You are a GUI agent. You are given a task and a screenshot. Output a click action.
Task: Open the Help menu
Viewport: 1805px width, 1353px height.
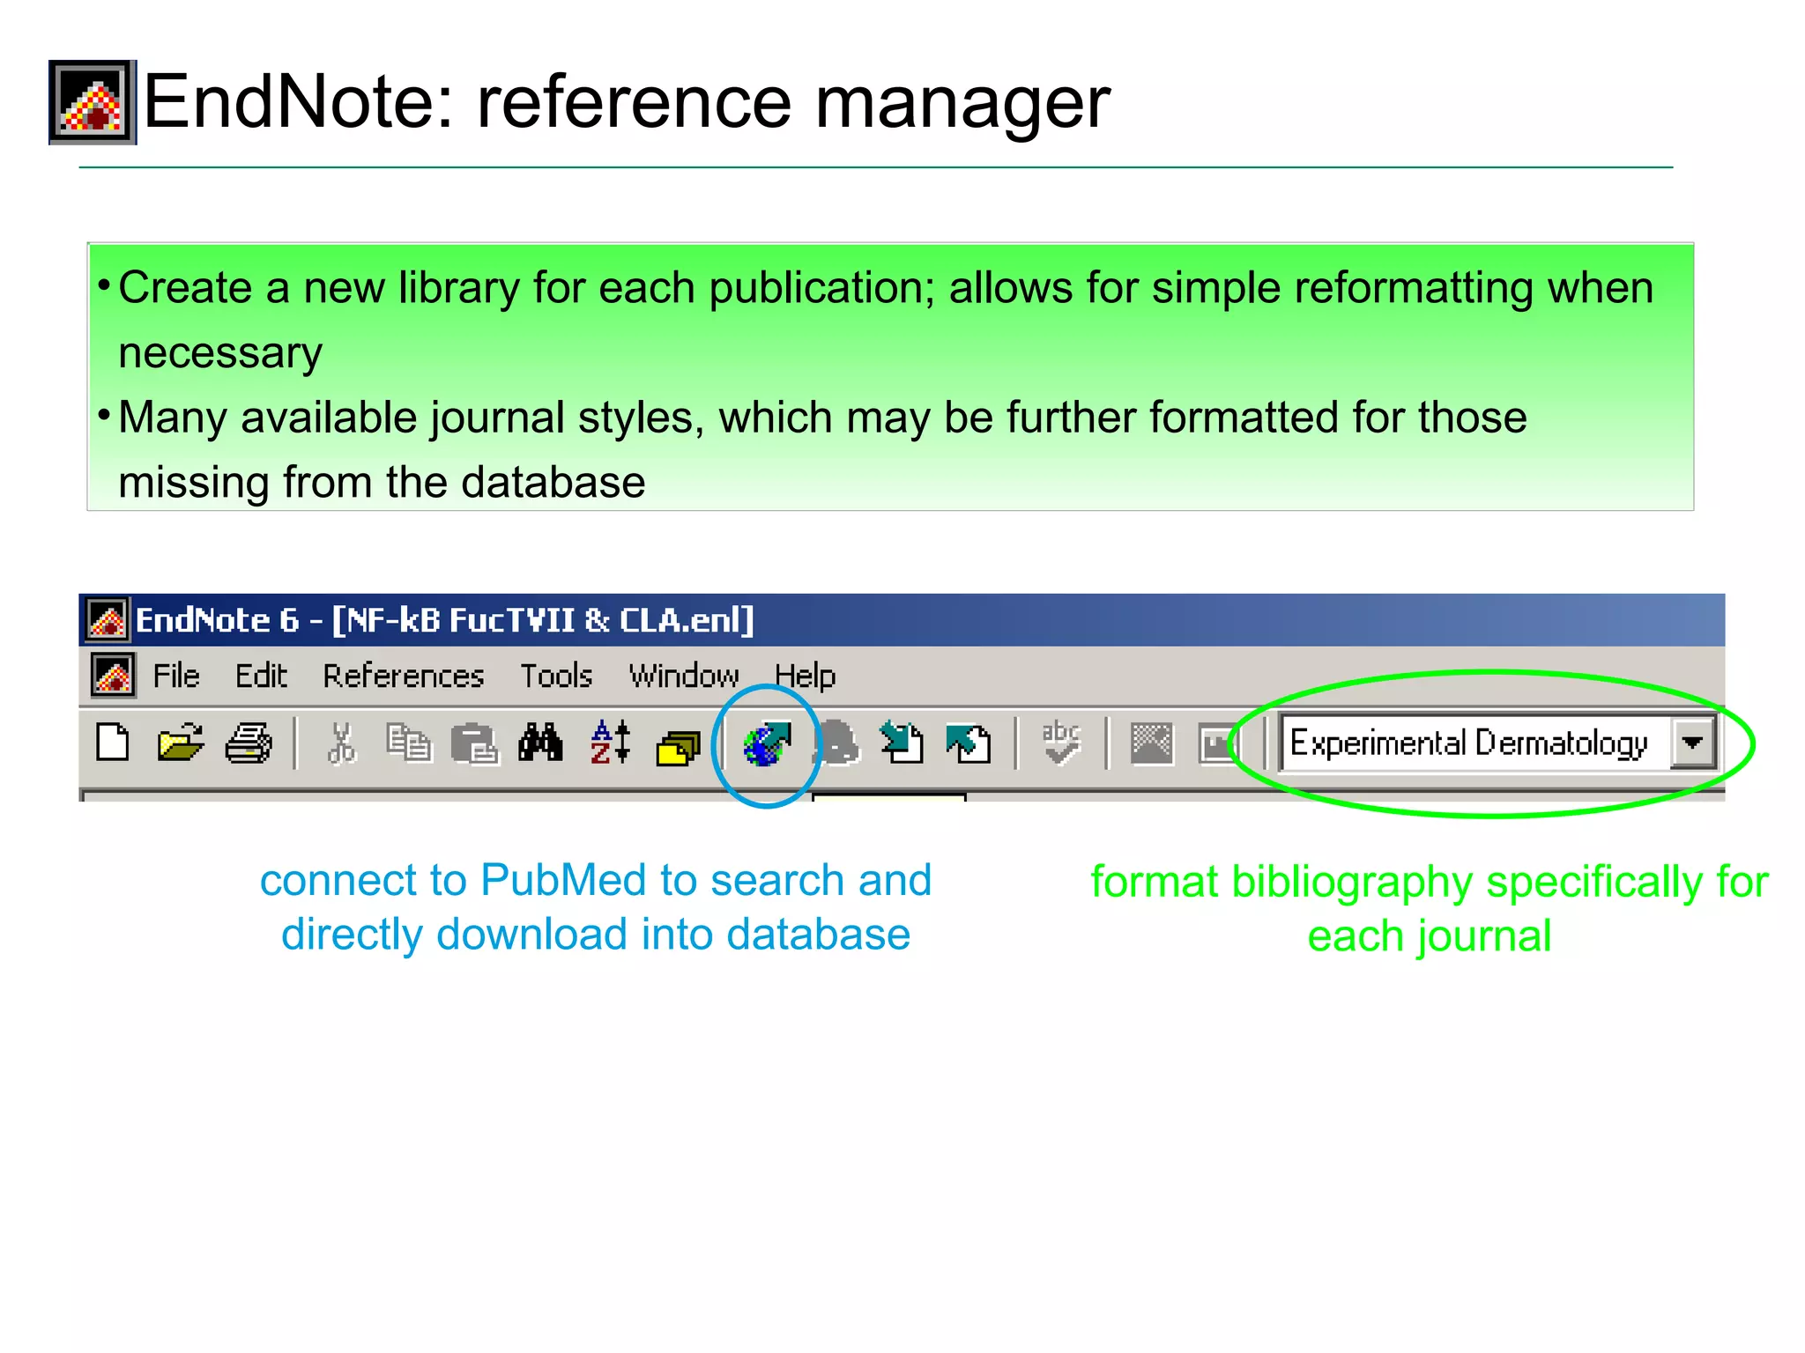tap(805, 676)
